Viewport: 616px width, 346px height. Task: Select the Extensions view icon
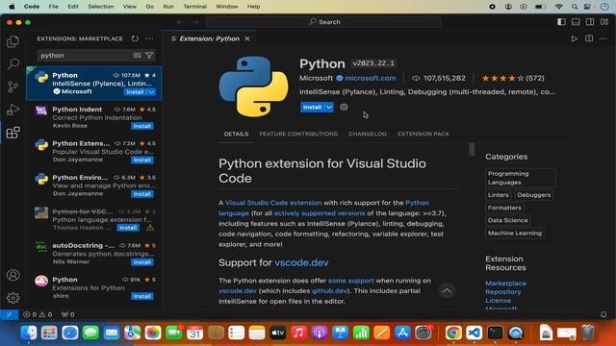point(13,133)
